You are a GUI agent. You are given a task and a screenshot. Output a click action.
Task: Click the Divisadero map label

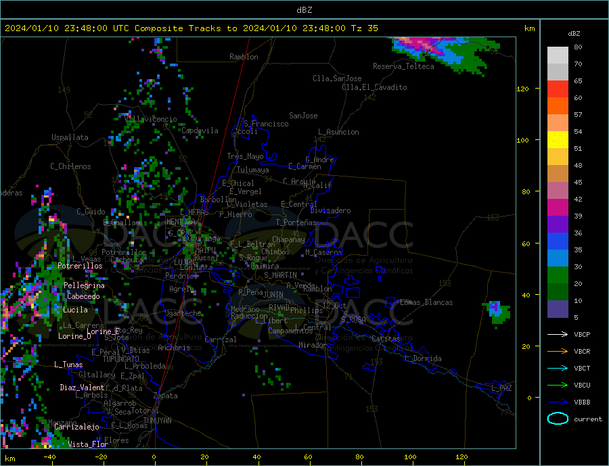click(x=330, y=210)
